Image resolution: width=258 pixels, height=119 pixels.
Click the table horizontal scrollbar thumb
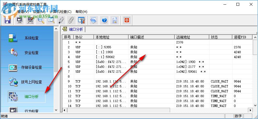pyautogui.click(x=118, y=110)
